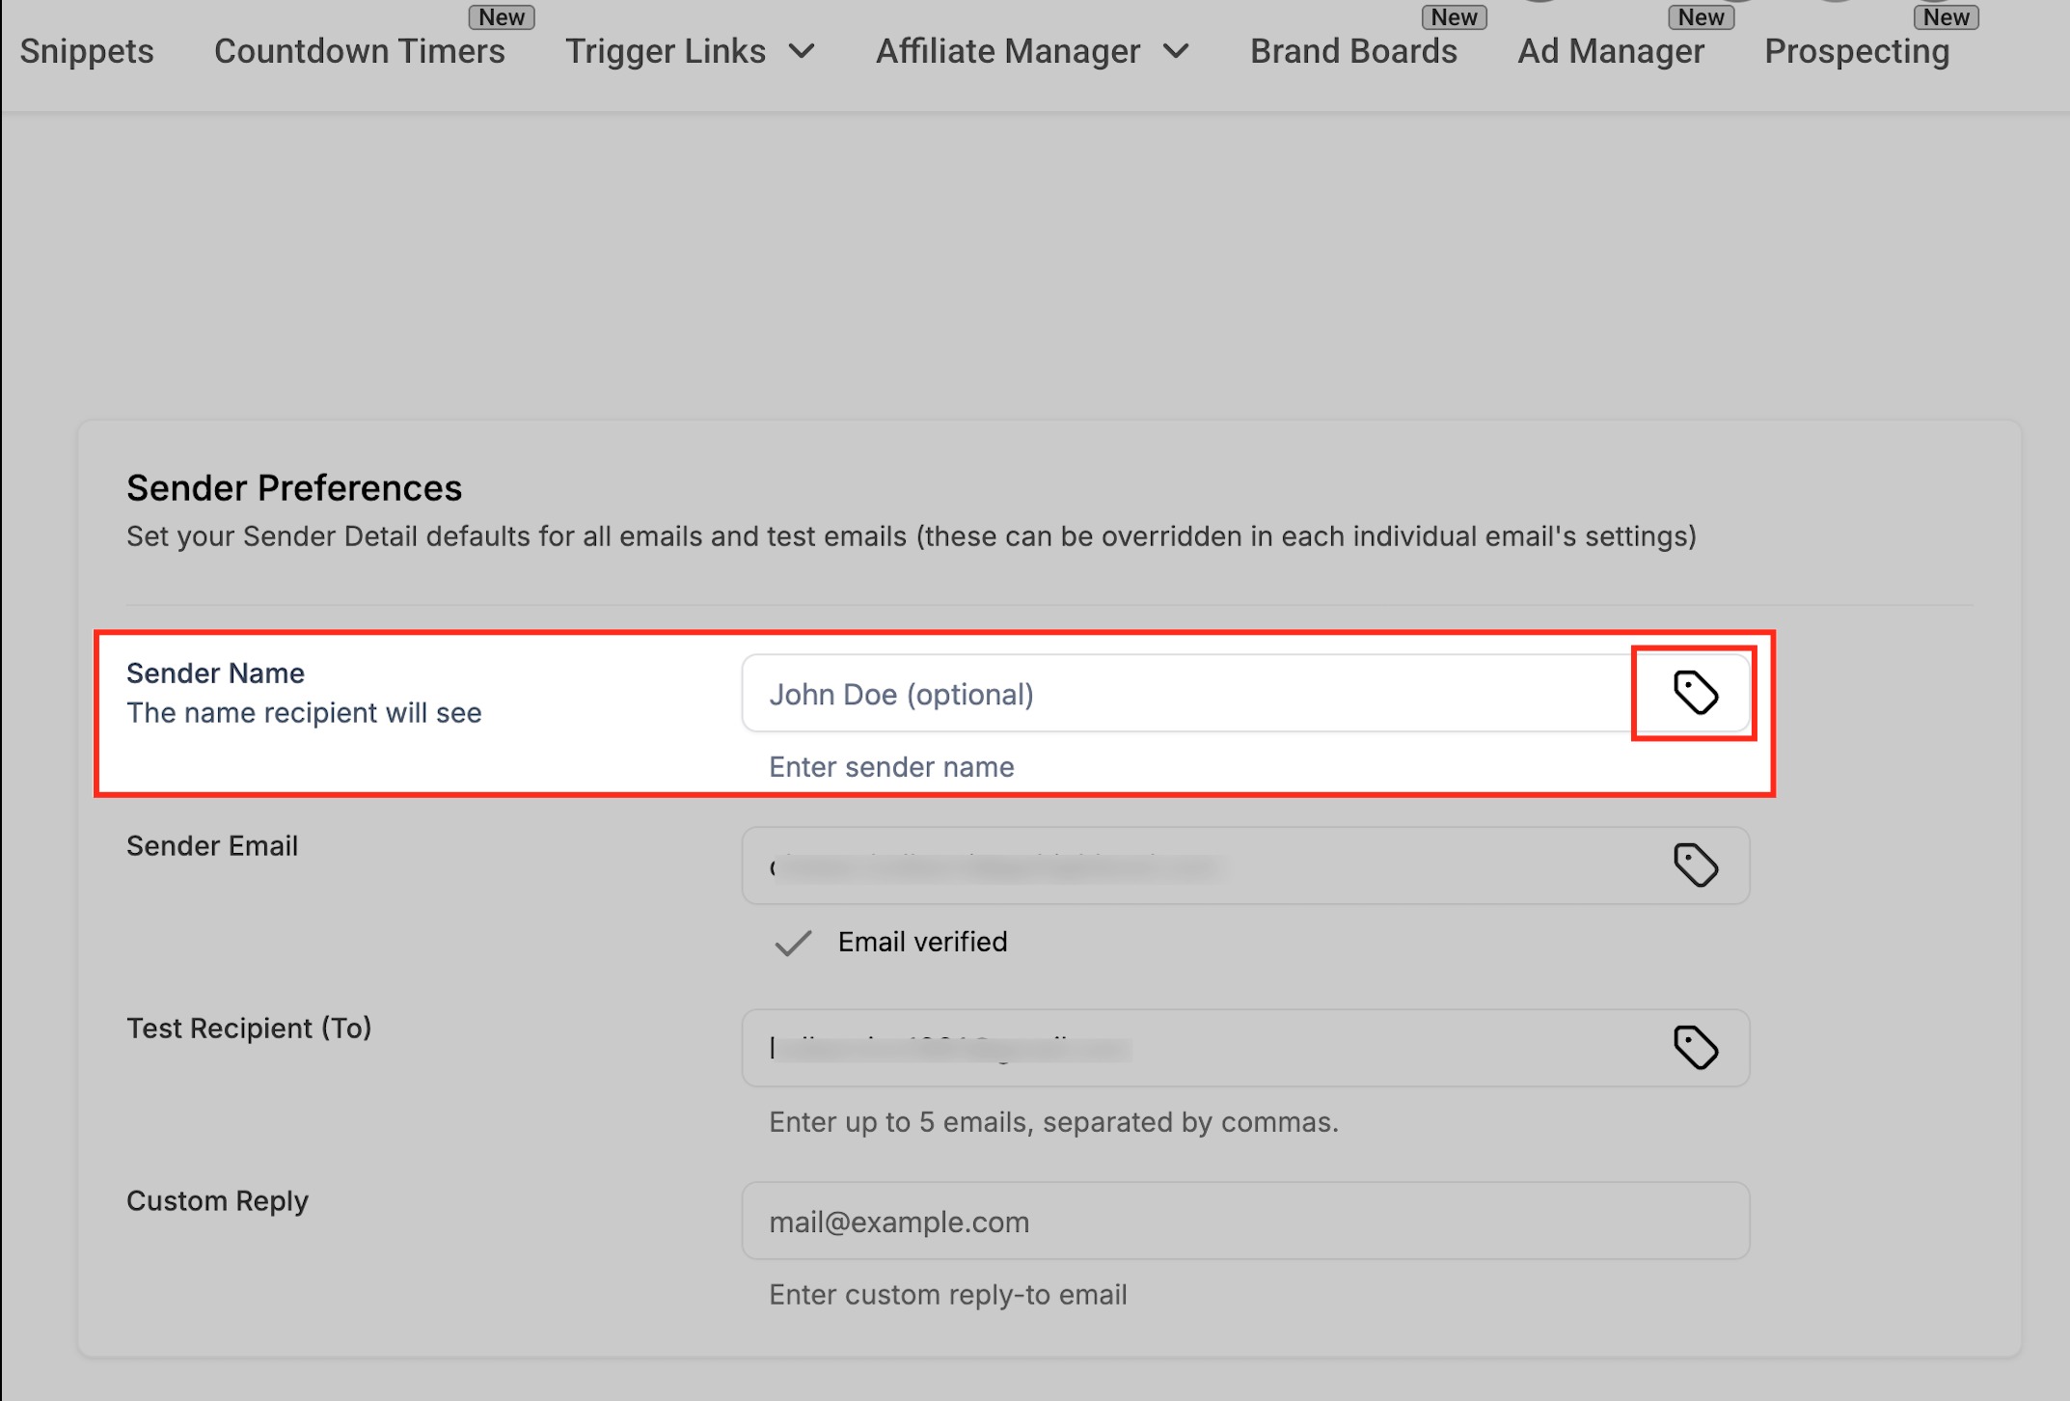The image size is (2070, 1401).
Task: Click the New badge above Ad Manager
Action: click(1701, 17)
